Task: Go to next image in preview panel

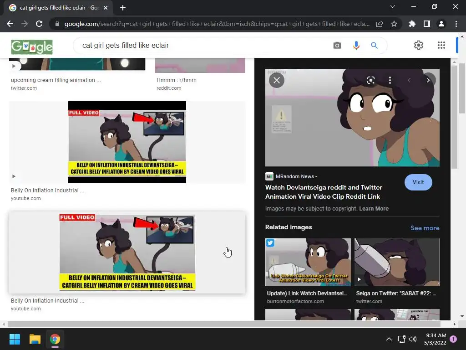Action: tap(428, 80)
